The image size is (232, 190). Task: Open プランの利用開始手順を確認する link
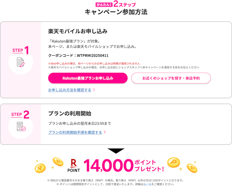pyautogui.click(x=75, y=132)
